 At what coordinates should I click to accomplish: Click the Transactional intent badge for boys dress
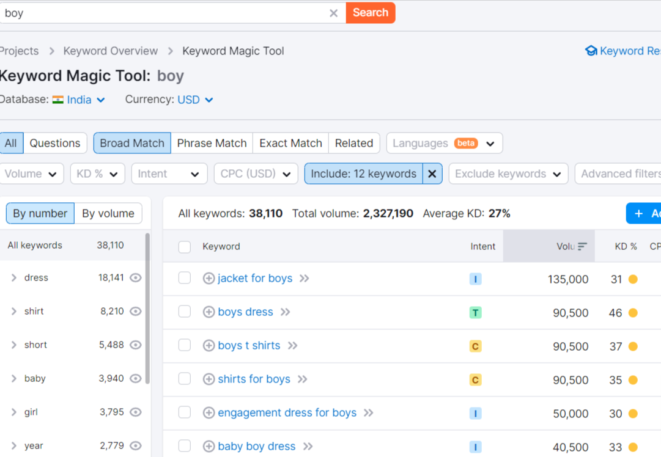[x=476, y=313]
